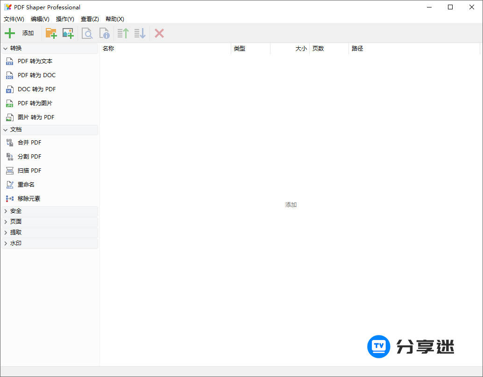Click the green plus Add icon on toolbar
Viewport: 483px width, 377px height.
click(10, 33)
